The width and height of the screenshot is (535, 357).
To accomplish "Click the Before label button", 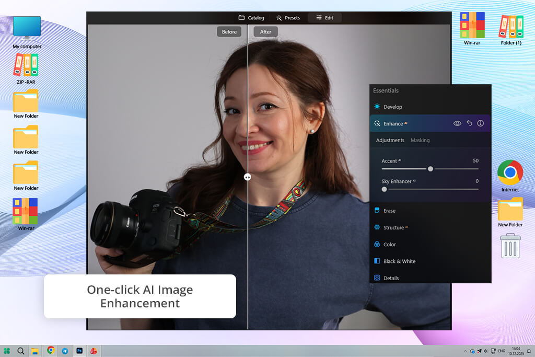I will 229,32.
